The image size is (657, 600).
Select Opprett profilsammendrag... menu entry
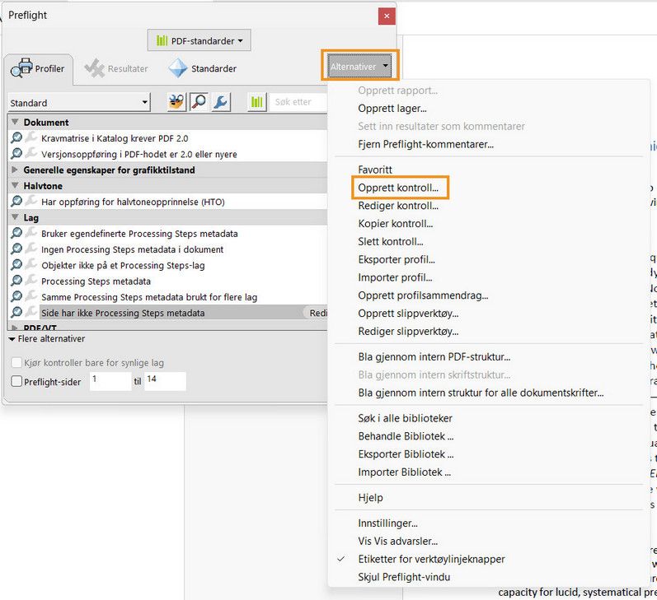(423, 295)
